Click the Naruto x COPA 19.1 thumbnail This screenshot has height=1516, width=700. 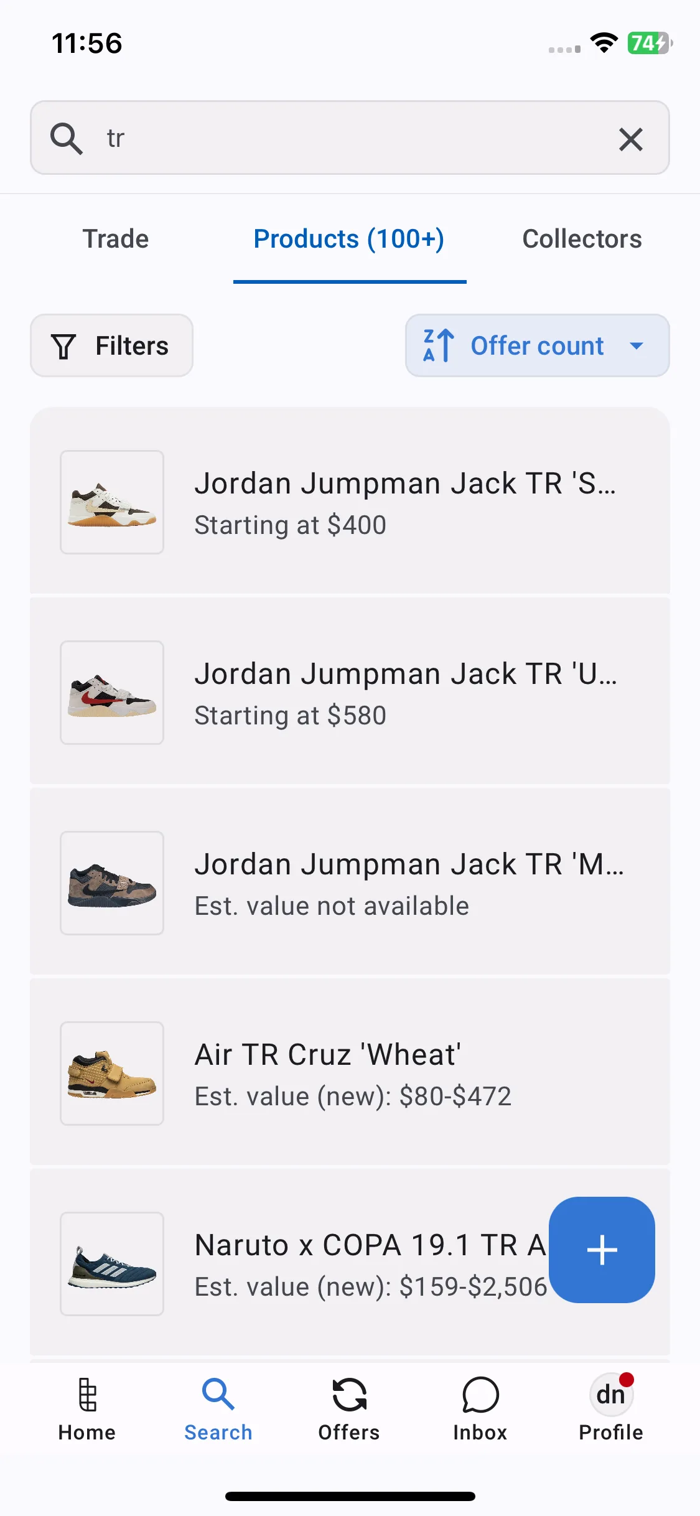point(112,1264)
